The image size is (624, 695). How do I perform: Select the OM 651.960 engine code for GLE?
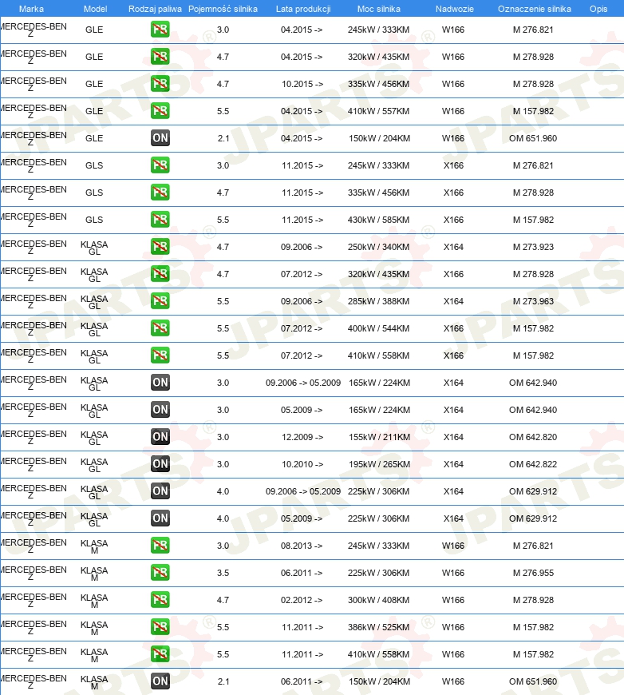533,138
